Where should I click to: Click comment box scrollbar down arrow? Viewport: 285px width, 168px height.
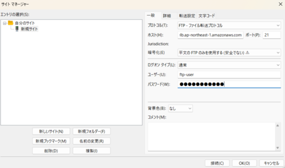[x=277, y=148]
